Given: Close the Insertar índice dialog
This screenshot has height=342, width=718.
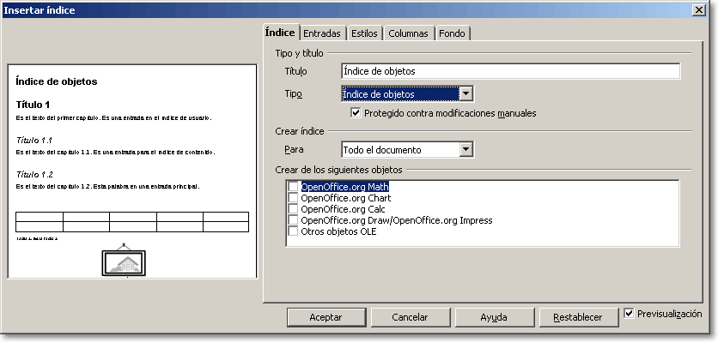Looking at the screenshot, I should (x=698, y=10).
